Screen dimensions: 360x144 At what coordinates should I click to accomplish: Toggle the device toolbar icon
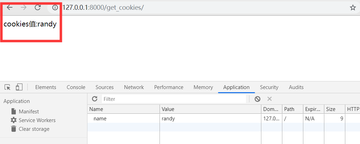point(19,87)
